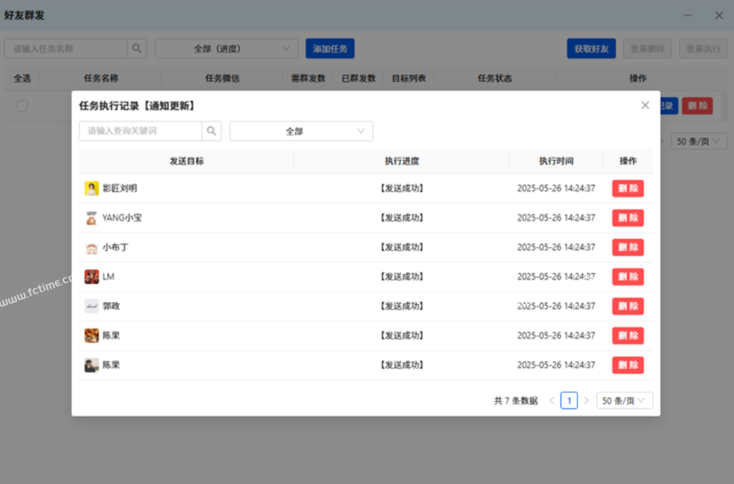Open the 50 条/页 dropdown in the dialog
This screenshot has height=484, width=734.
pyautogui.click(x=625, y=400)
